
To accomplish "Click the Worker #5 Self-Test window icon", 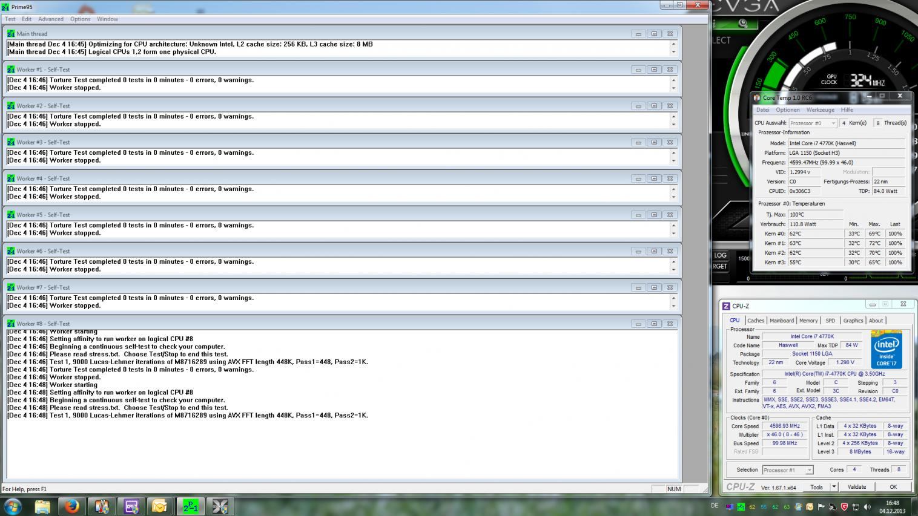I will tap(11, 214).
